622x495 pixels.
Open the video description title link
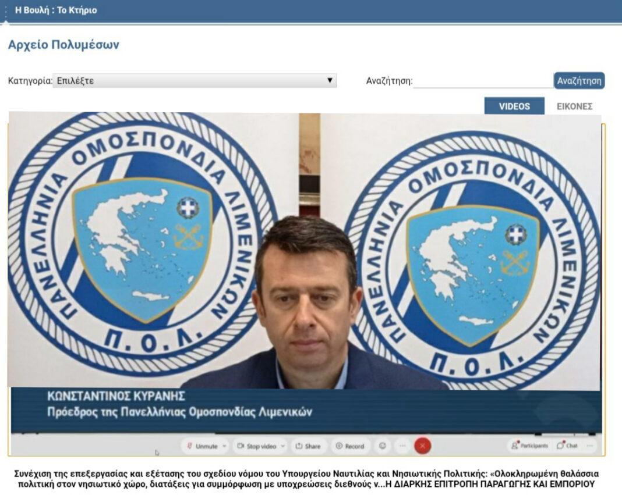[306, 479]
